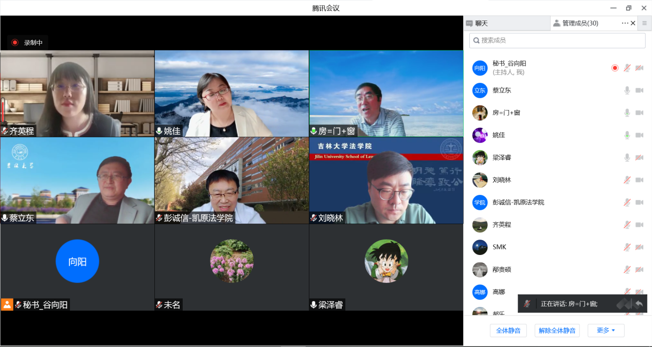Screen dimensions: 652x347
Task: Expand the hamburger menu at the panel's top right
Action: coord(644,23)
